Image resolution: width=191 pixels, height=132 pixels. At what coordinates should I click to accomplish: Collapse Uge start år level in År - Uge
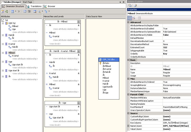[x=79, y=107]
